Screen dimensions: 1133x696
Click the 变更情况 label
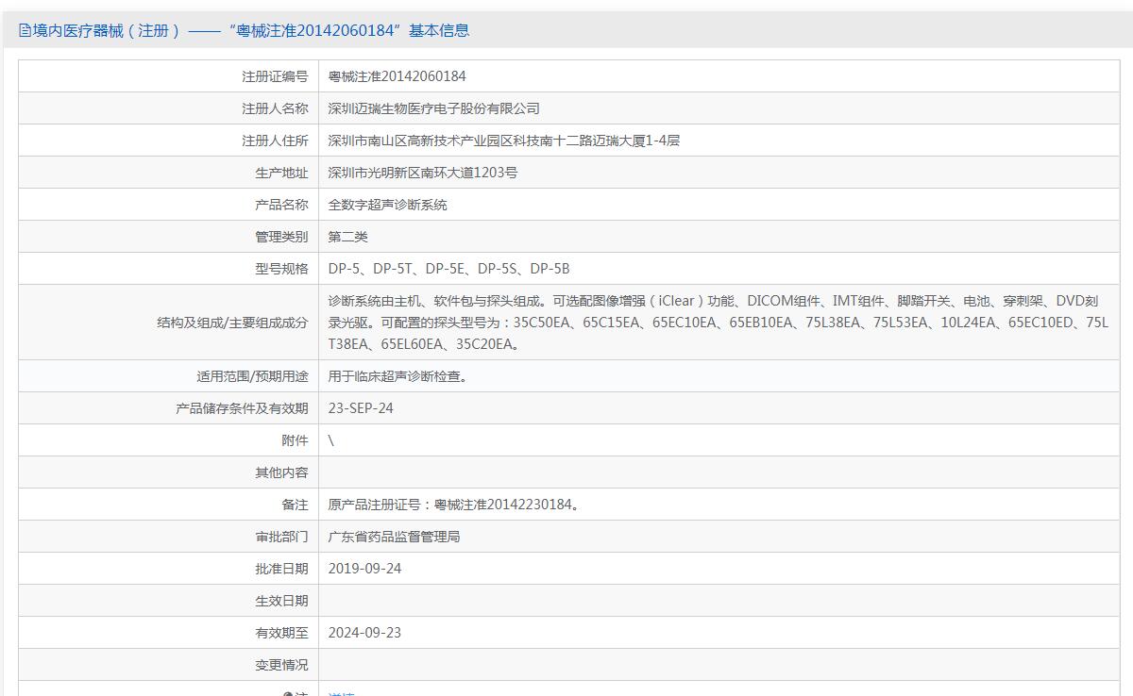(x=281, y=665)
